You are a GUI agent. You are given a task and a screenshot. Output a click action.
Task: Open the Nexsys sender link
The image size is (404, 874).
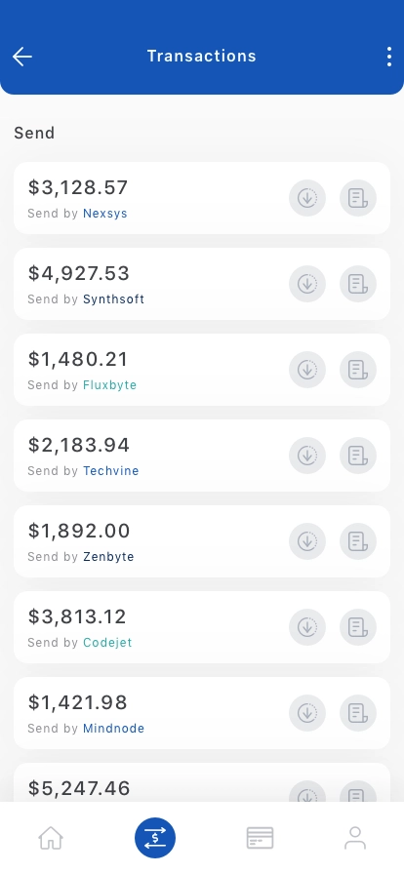pyautogui.click(x=105, y=214)
